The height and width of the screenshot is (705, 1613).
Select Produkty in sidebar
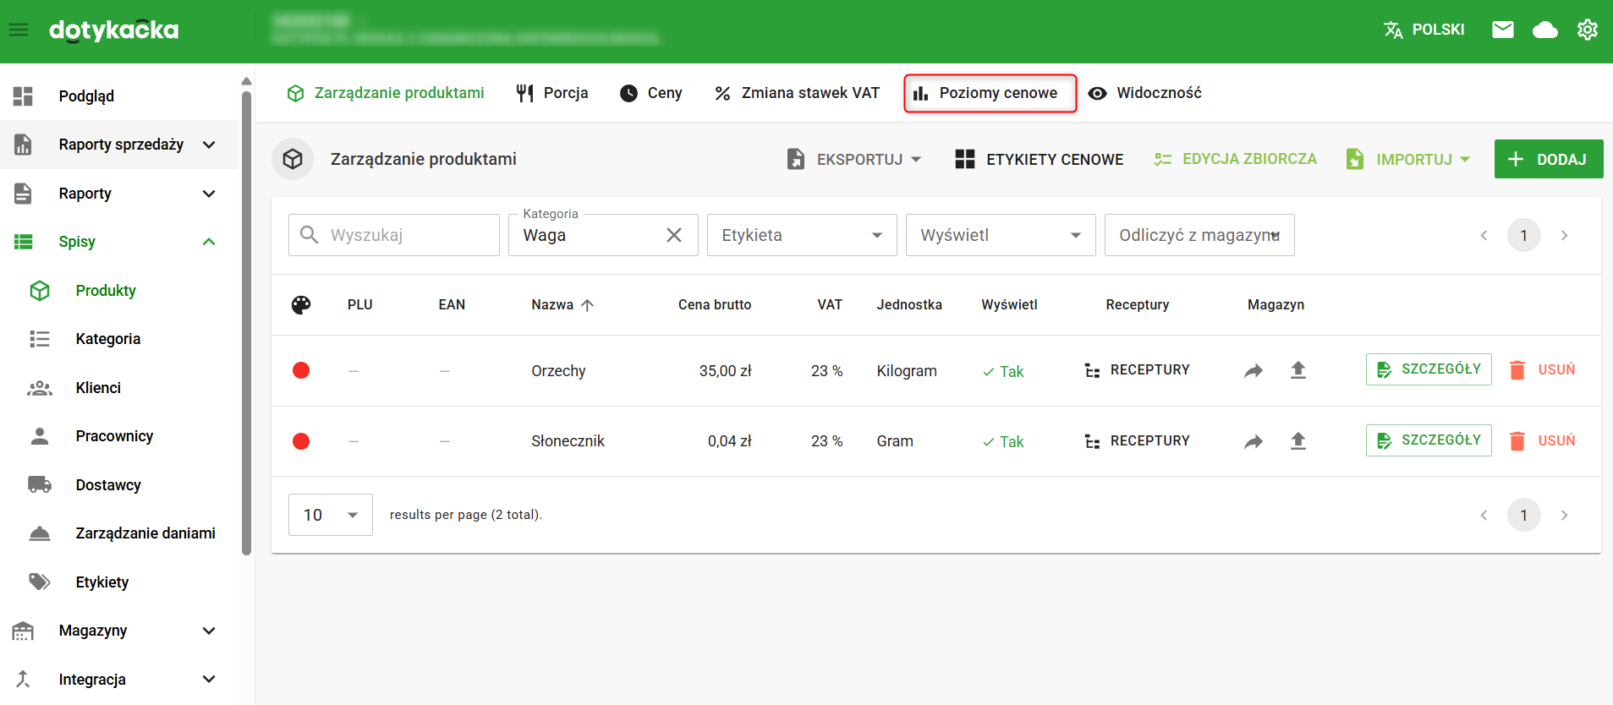coord(119,291)
